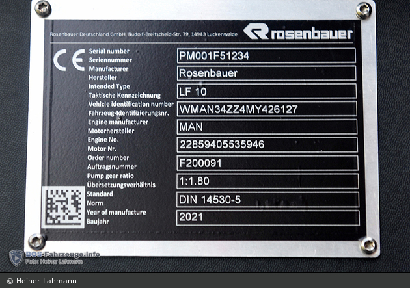Click the CE conformity mark
This screenshot has height=288, width=410.
point(69,60)
